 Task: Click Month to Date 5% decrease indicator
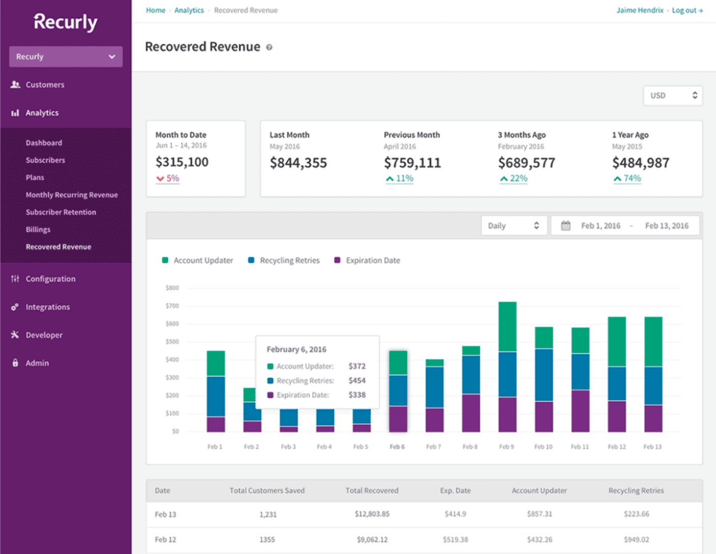168,179
